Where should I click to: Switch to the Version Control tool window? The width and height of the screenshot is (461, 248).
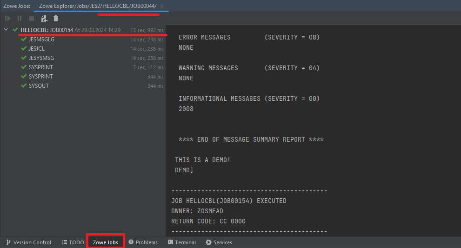click(x=28, y=242)
